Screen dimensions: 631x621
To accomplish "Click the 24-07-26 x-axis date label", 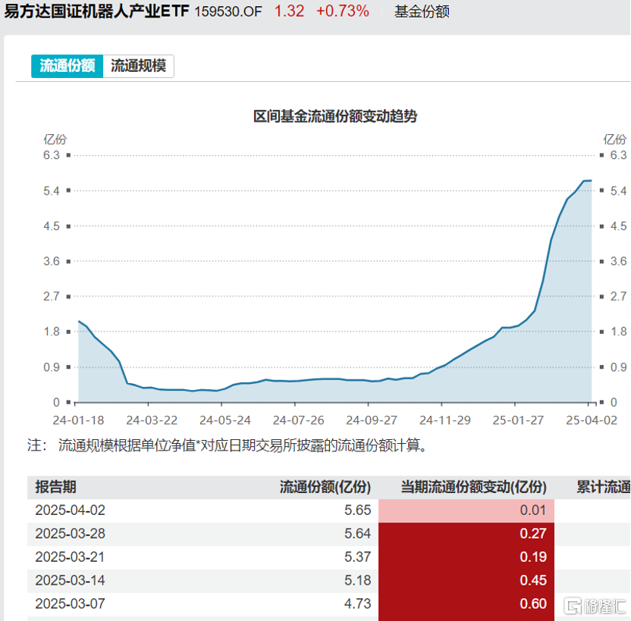I will point(298,420).
